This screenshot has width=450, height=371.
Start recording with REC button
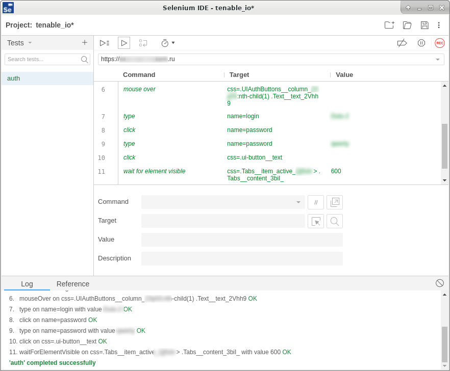440,43
